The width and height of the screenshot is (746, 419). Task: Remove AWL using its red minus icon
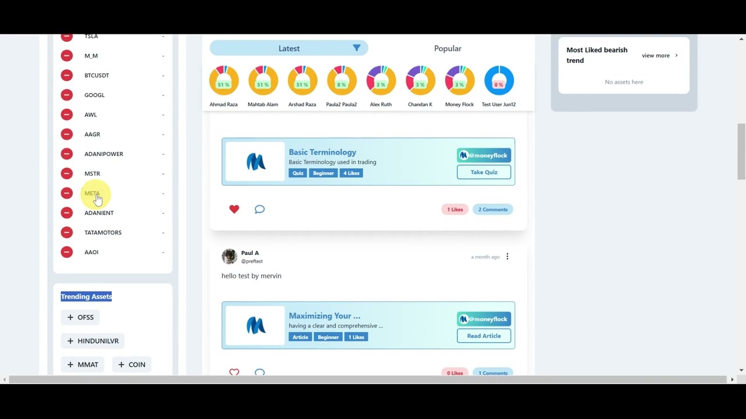[x=66, y=115]
